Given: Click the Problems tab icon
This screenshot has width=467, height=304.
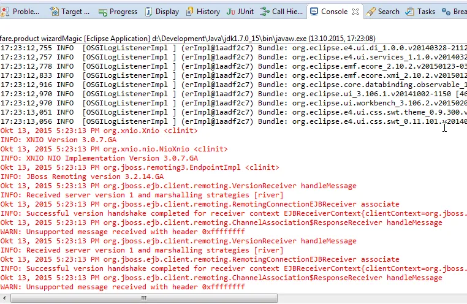Looking at the screenshot, I should point(4,12).
